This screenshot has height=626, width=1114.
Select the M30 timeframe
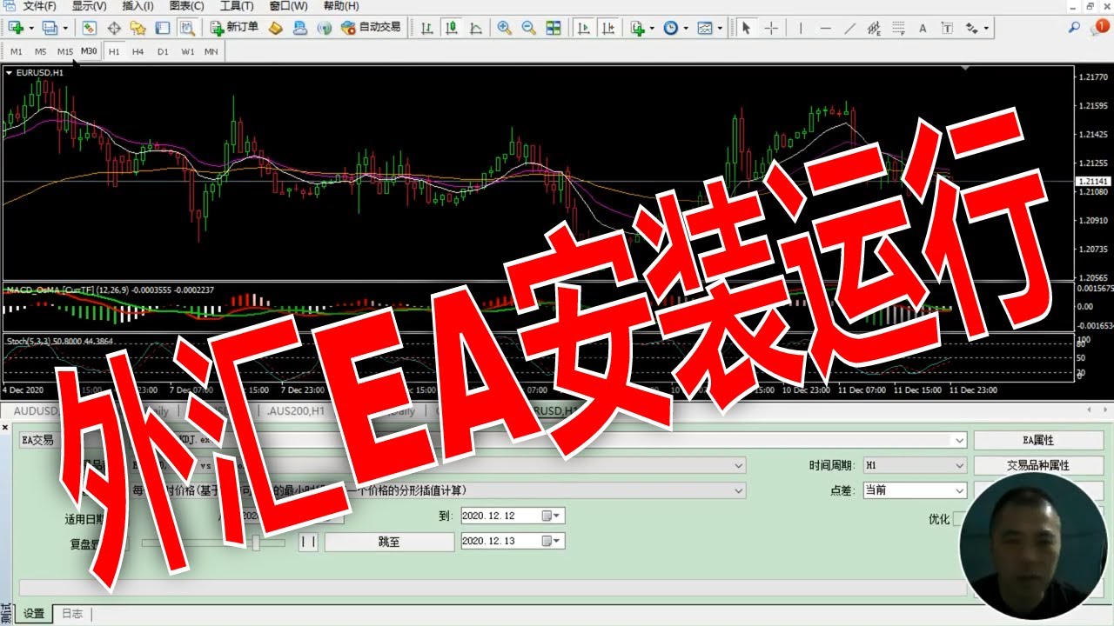89,51
